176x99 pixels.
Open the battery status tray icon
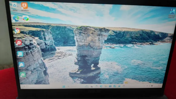coord(152,86)
